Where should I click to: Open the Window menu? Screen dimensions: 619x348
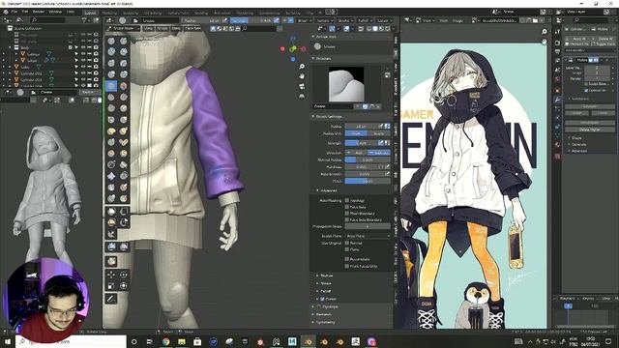click(55, 12)
